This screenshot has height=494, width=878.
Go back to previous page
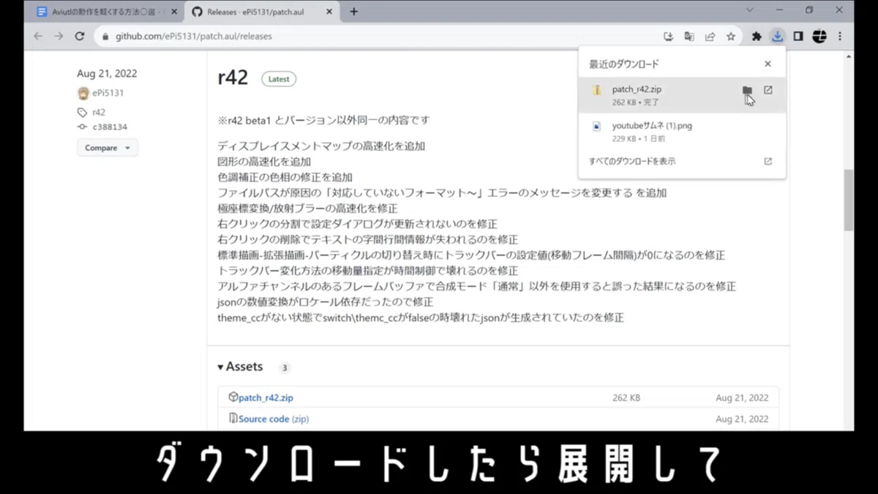point(38,36)
